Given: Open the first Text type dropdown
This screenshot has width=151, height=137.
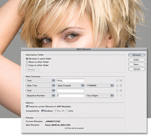Looking at the screenshot, I should tap(40, 81).
